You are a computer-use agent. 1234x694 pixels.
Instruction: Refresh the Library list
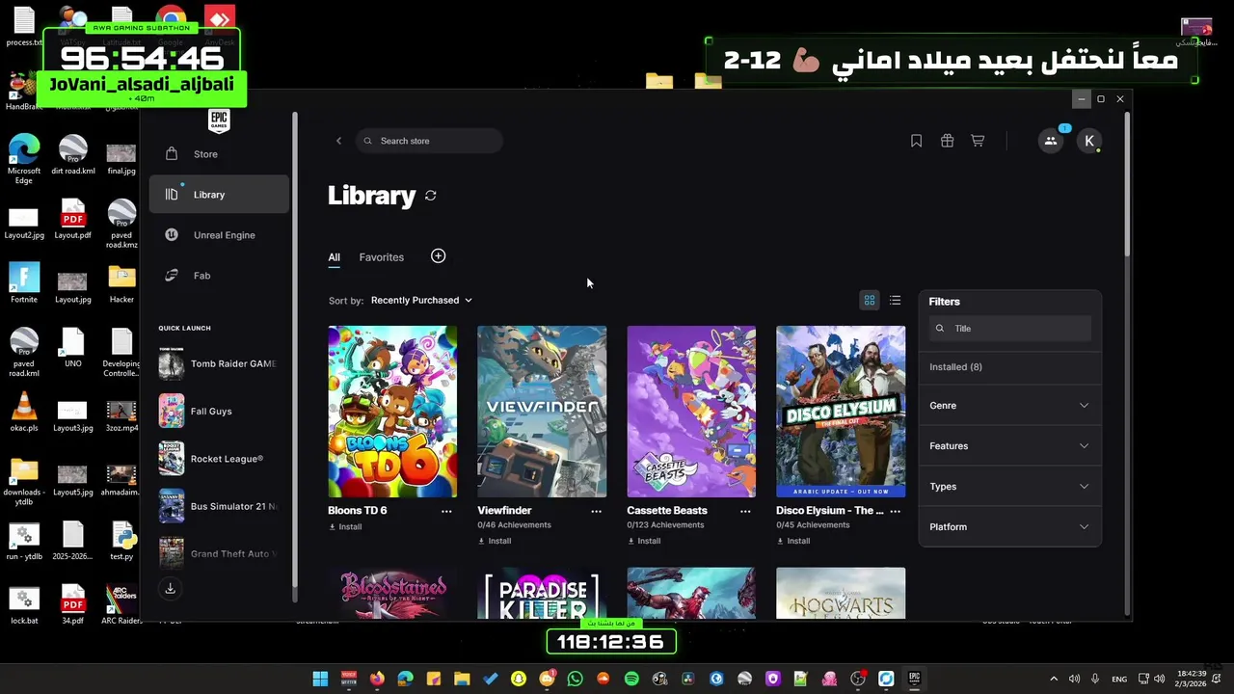[431, 196]
